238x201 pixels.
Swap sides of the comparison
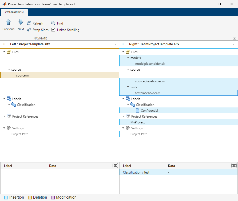click(37, 30)
